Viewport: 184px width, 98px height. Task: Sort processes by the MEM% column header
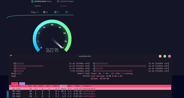[x=69, y=86]
